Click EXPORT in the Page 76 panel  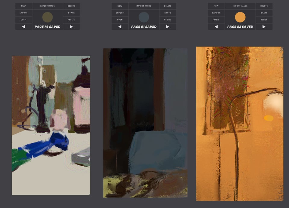(x=23, y=13)
